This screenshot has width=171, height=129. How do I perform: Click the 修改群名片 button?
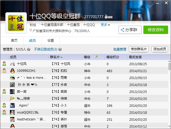click(x=139, y=49)
